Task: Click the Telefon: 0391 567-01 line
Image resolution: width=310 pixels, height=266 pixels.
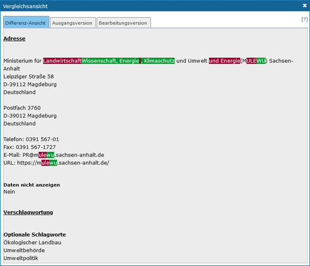Action: [31, 139]
